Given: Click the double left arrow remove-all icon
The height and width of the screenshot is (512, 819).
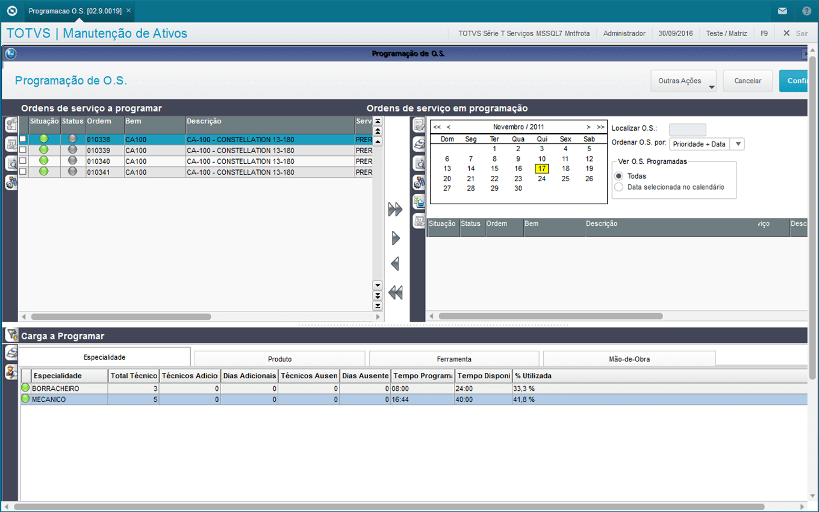Looking at the screenshot, I should tap(395, 293).
